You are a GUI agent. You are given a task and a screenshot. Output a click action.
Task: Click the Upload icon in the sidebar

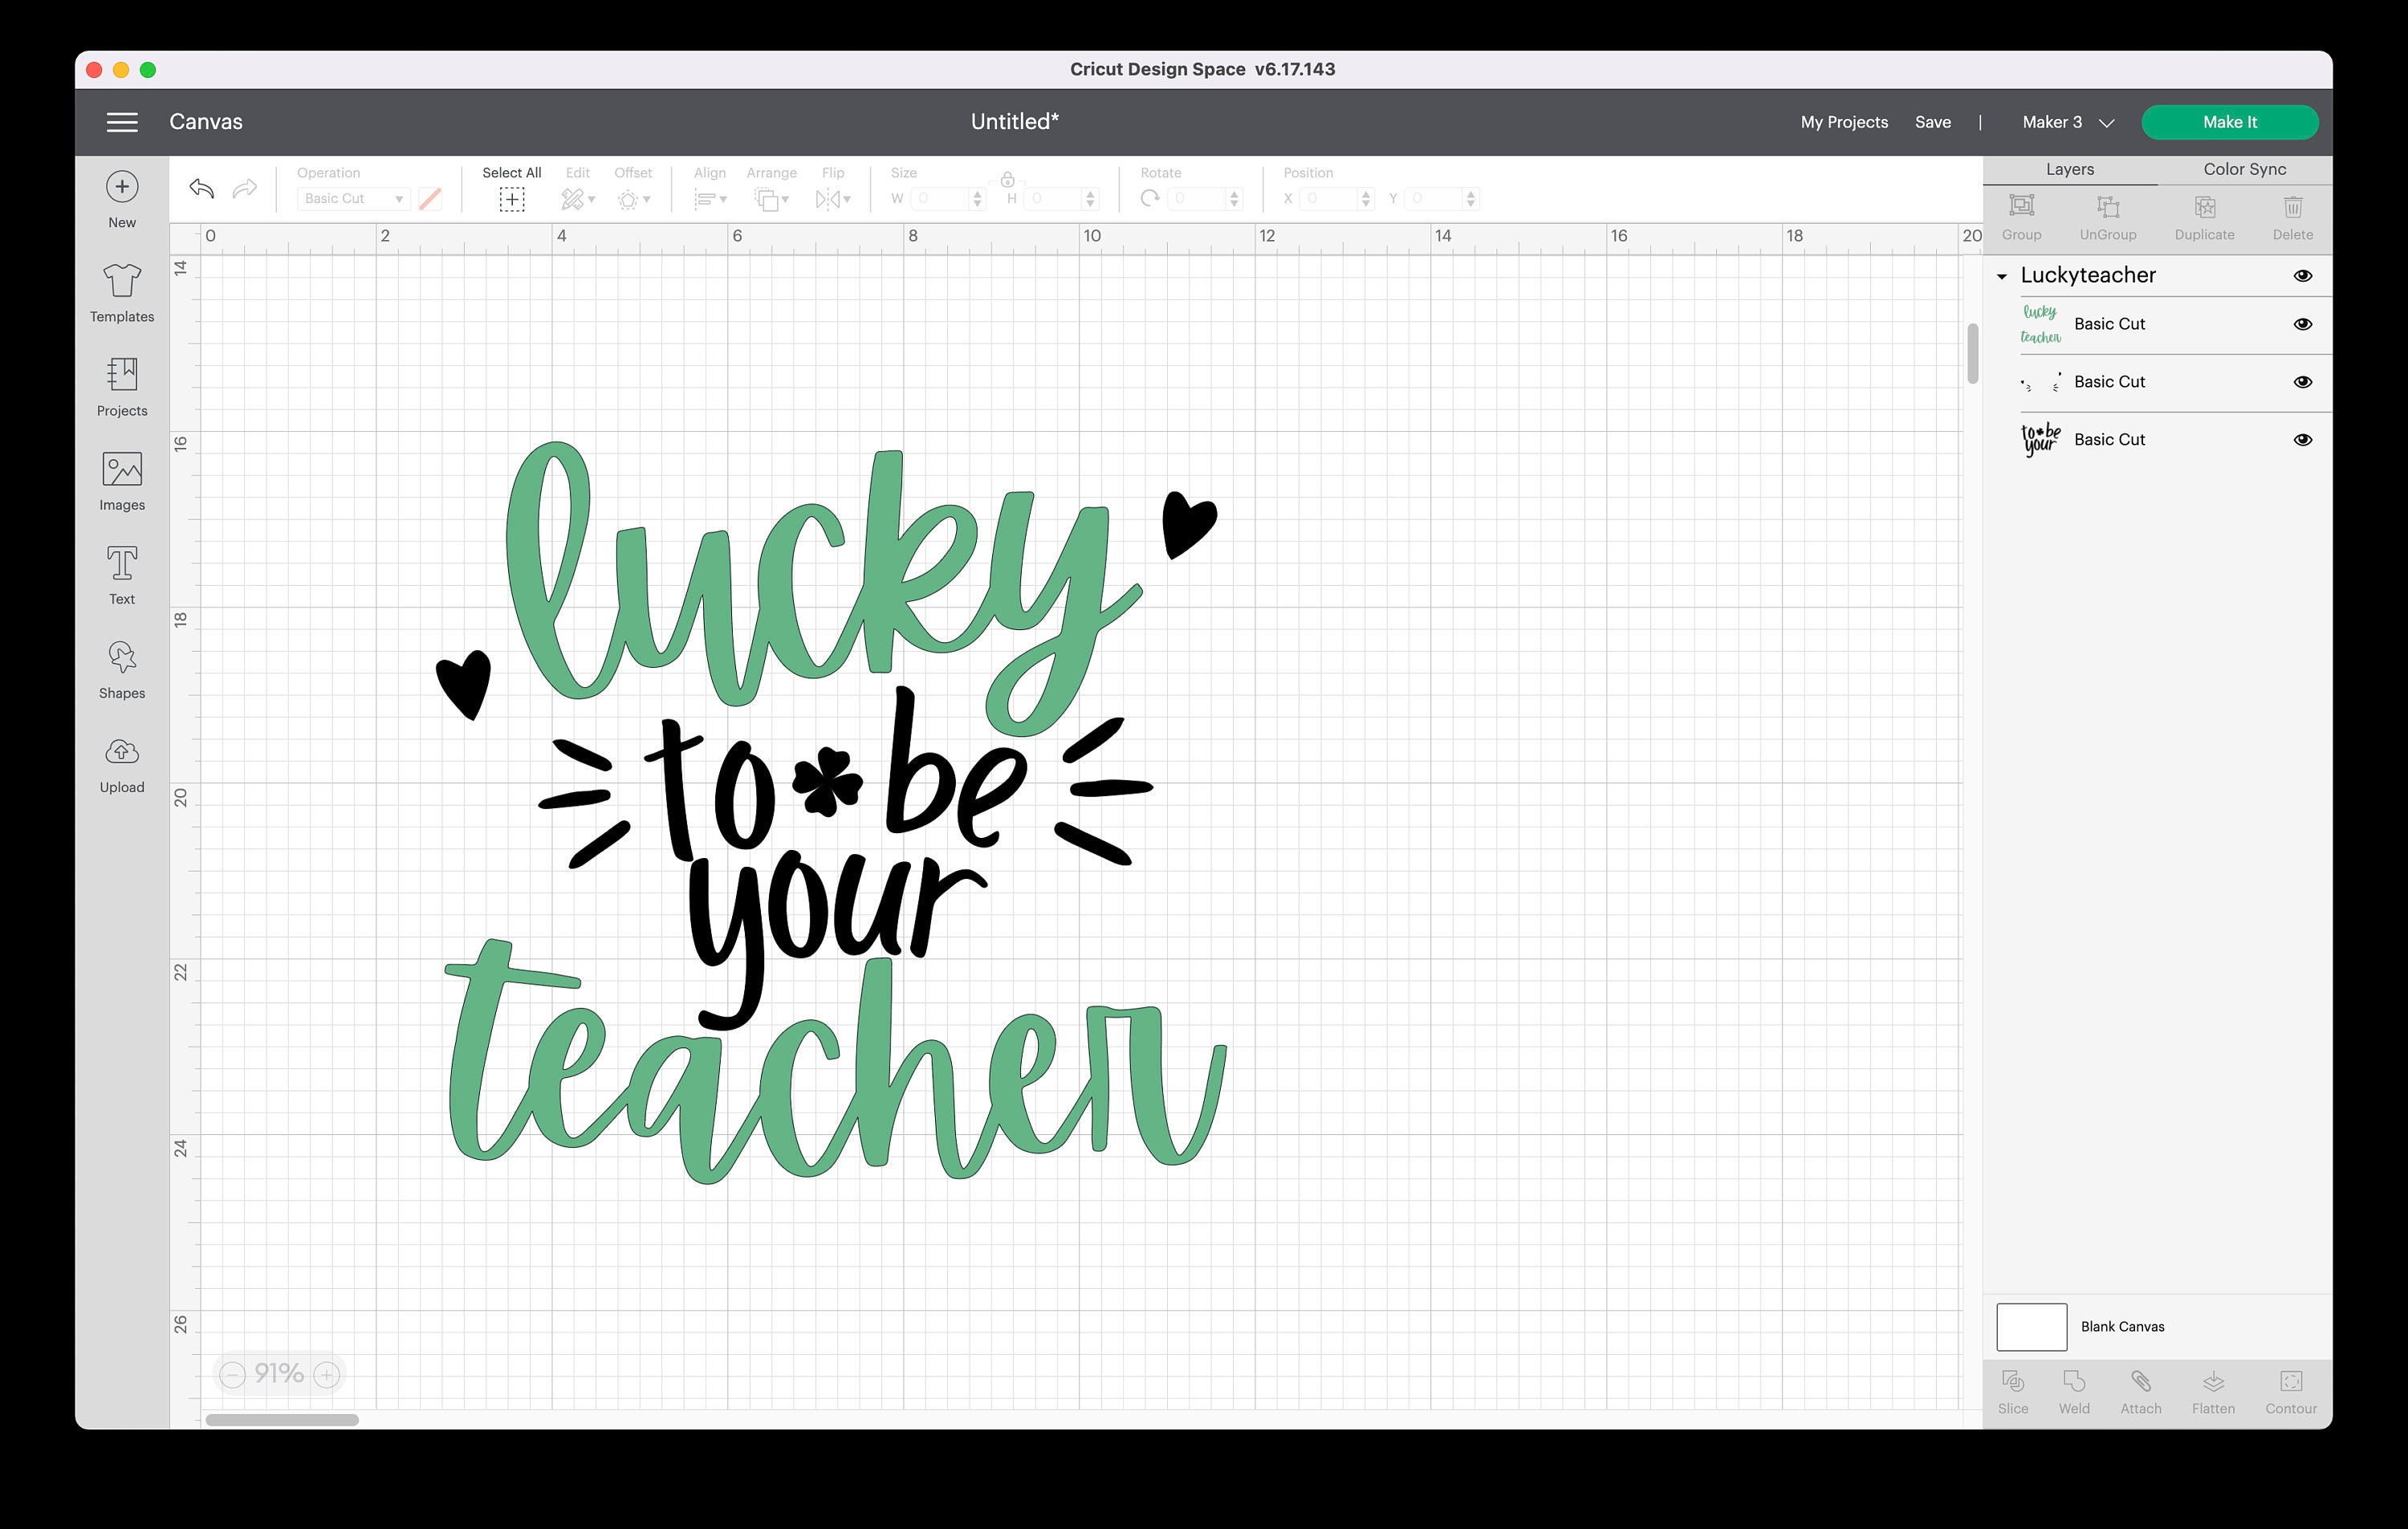click(x=121, y=759)
